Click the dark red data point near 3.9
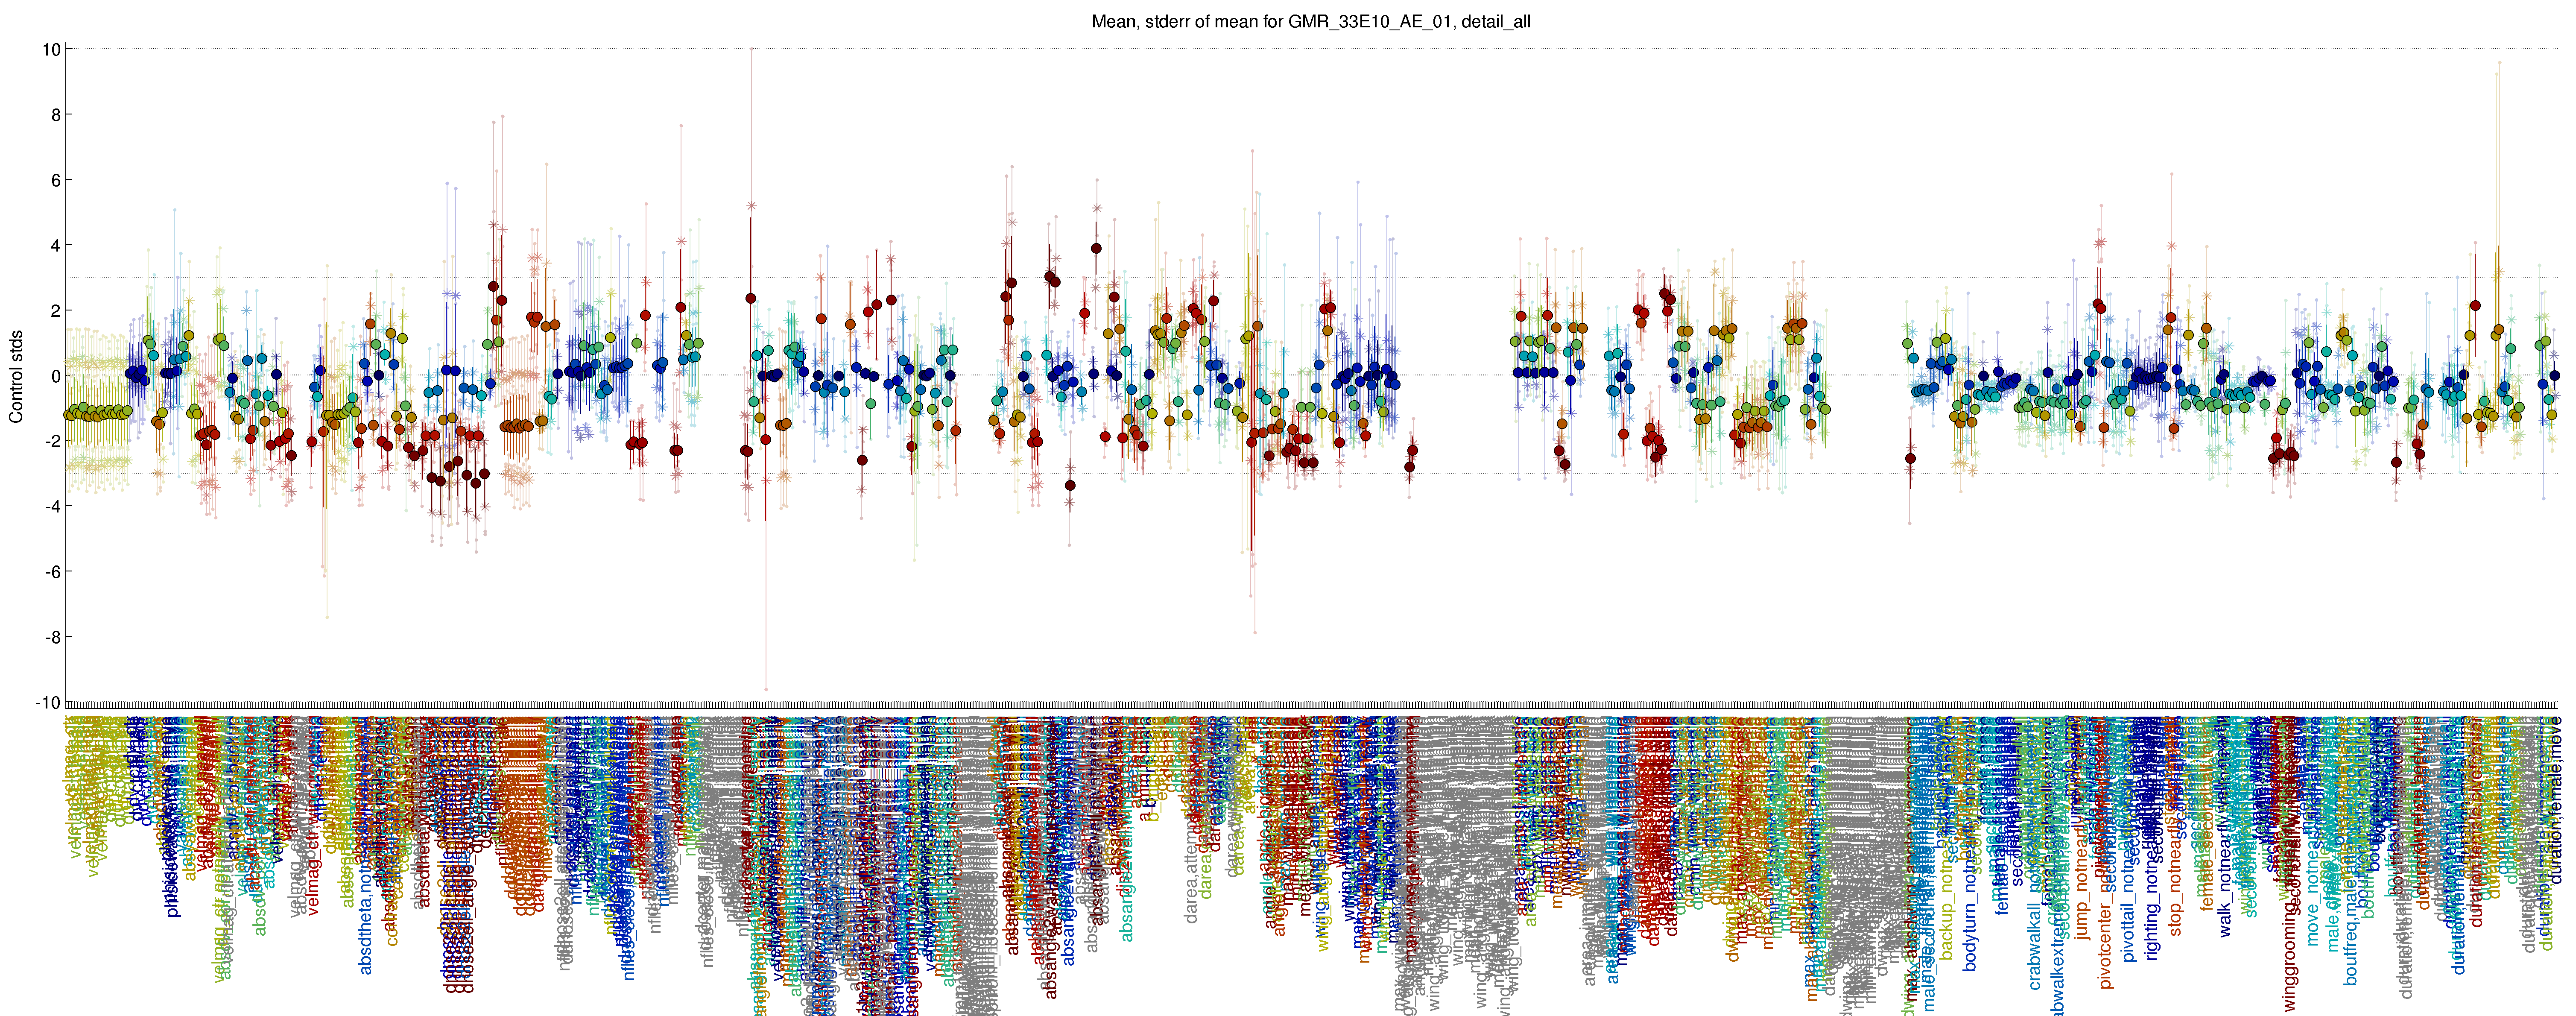This screenshot has height=1016, width=2576. [1096, 249]
